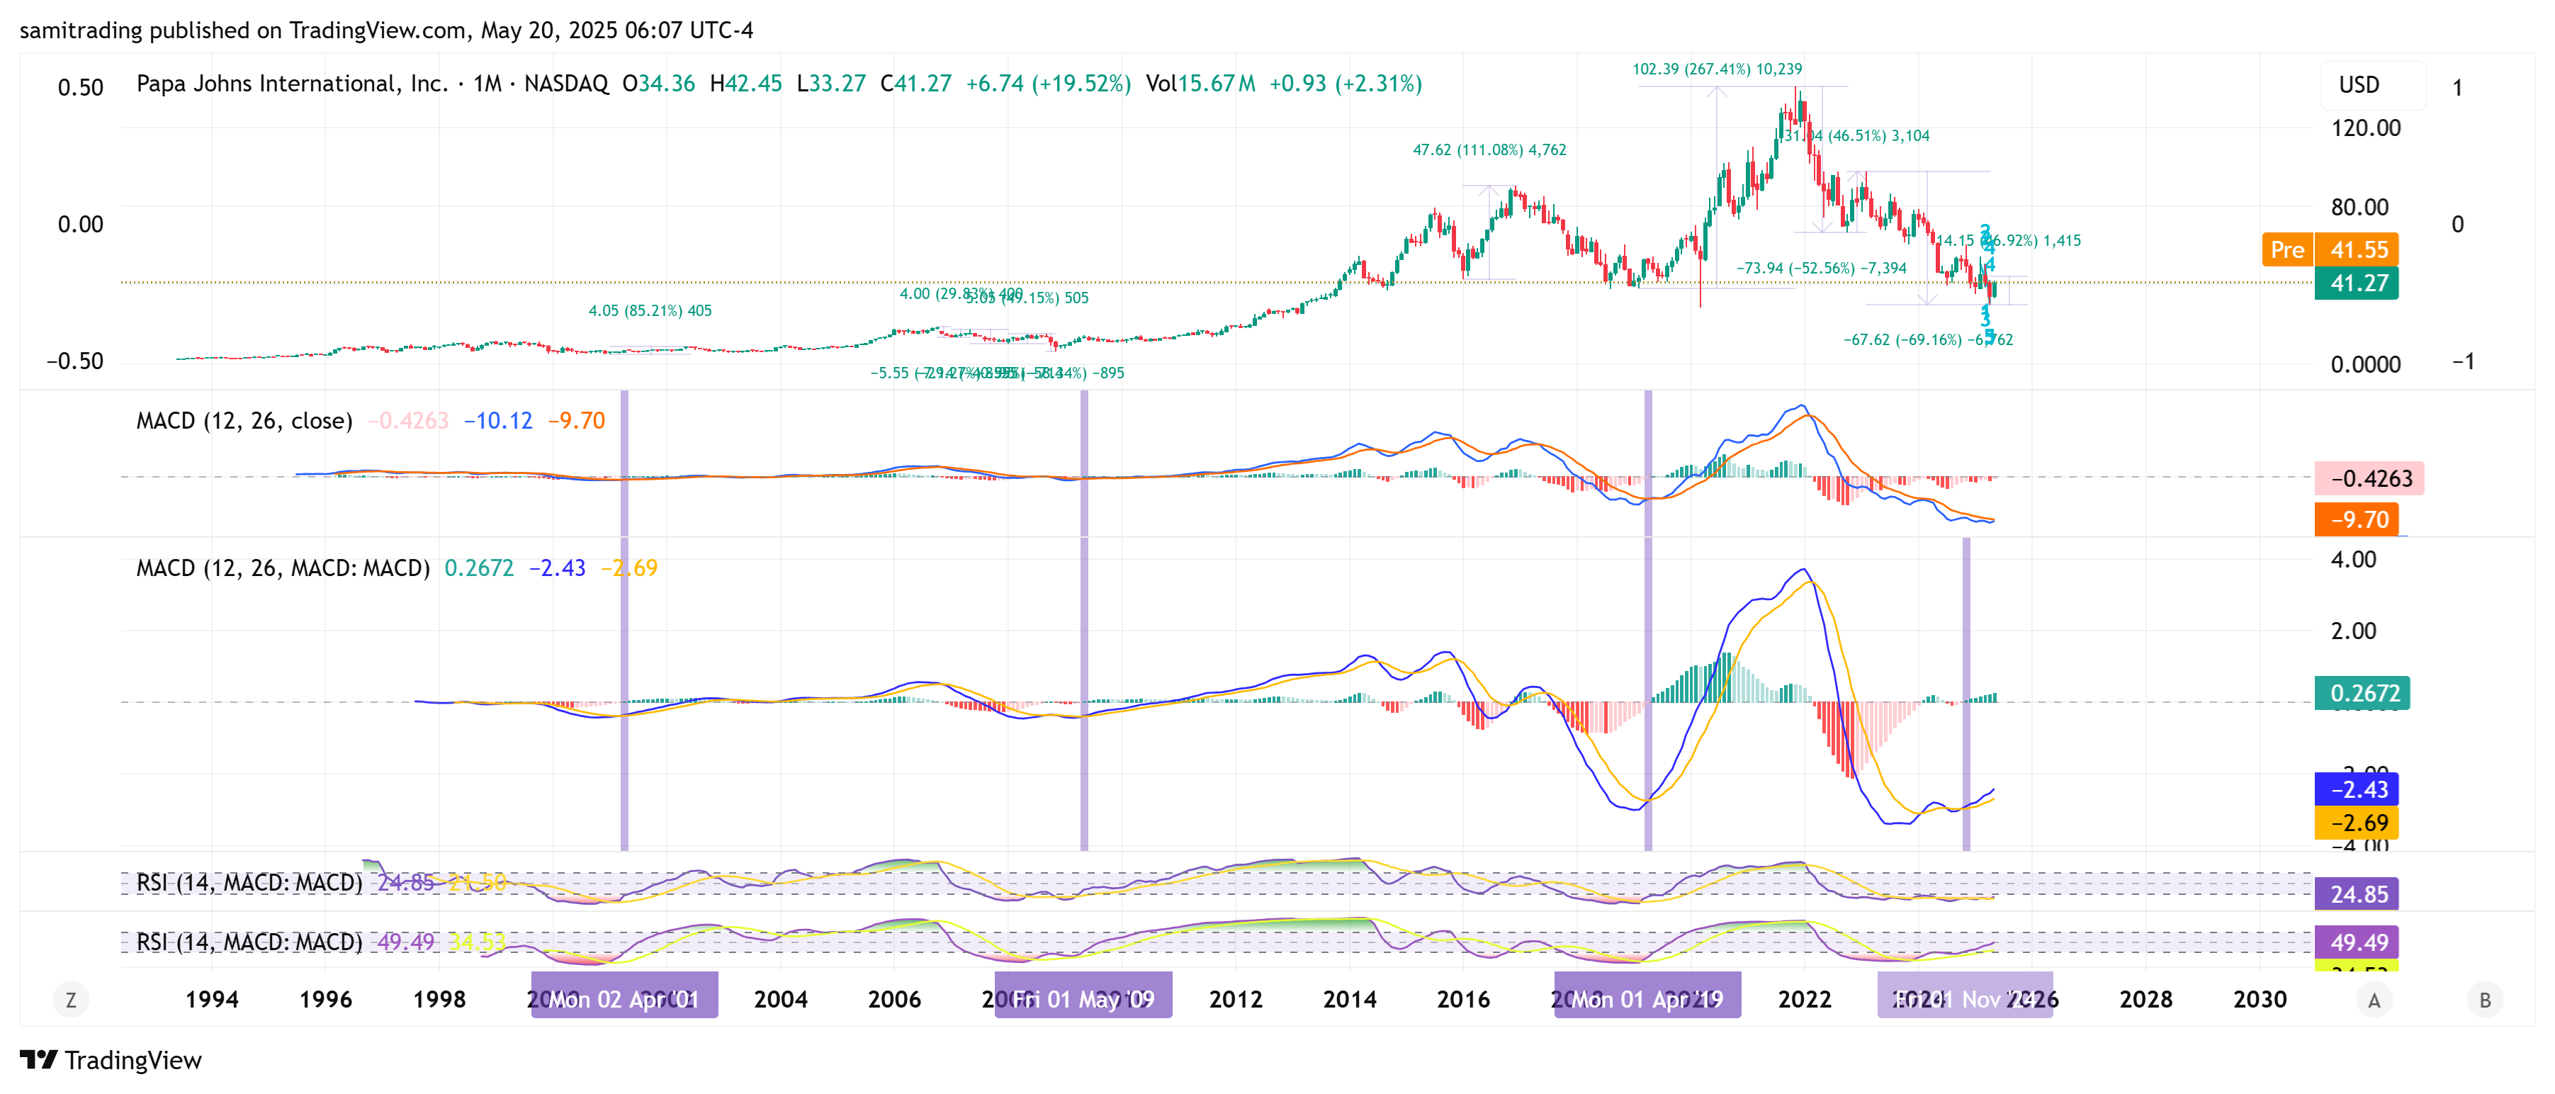Click the Z timezone button at the time axis
Screen dimensions: 2555x1094
[70, 1000]
